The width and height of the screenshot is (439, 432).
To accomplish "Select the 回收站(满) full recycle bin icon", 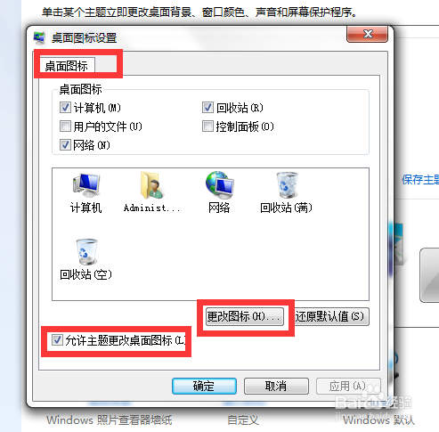I will click(287, 185).
